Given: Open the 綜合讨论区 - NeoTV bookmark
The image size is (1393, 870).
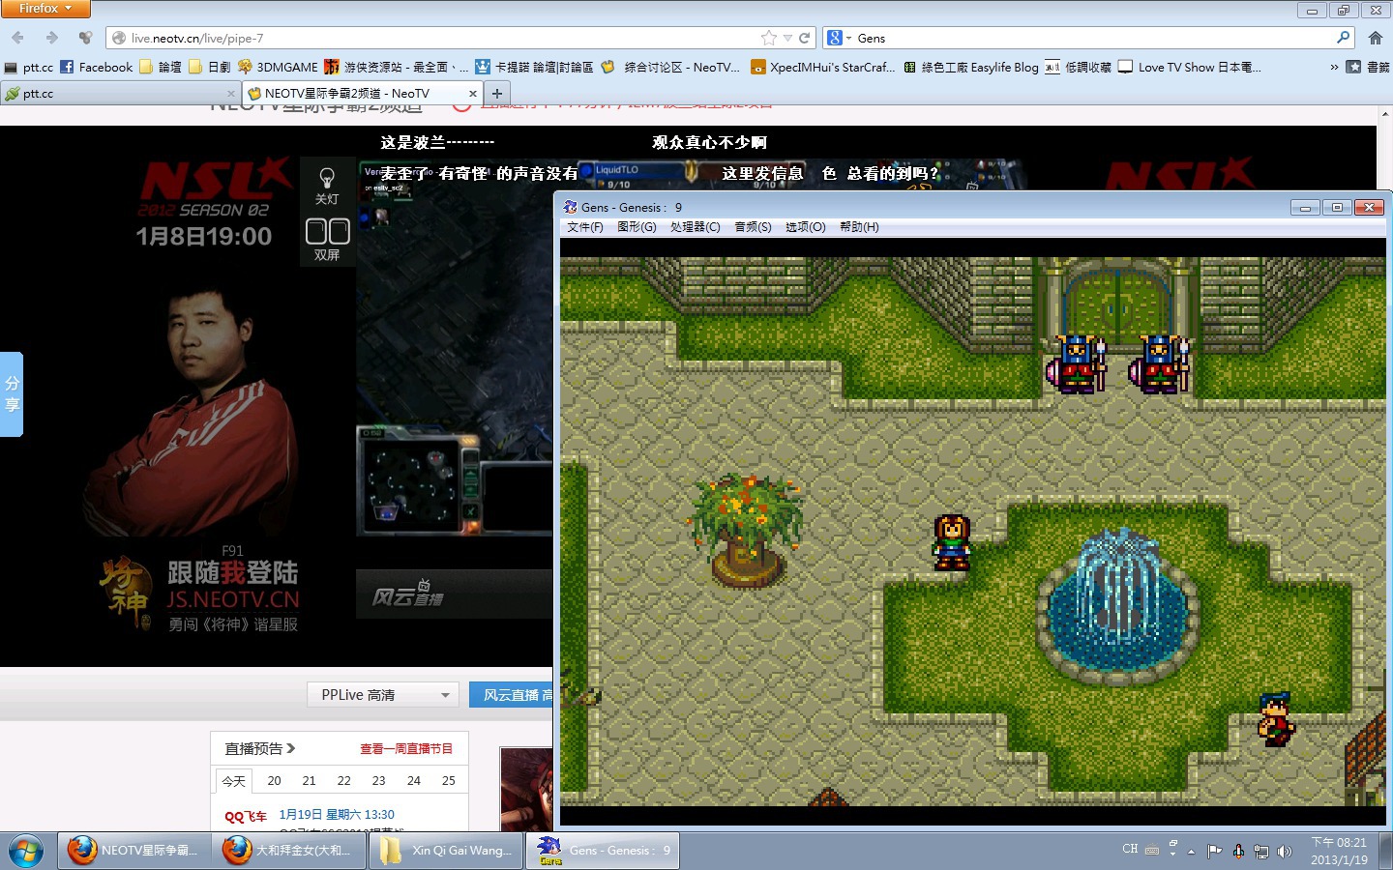Looking at the screenshot, I should 669,67.
